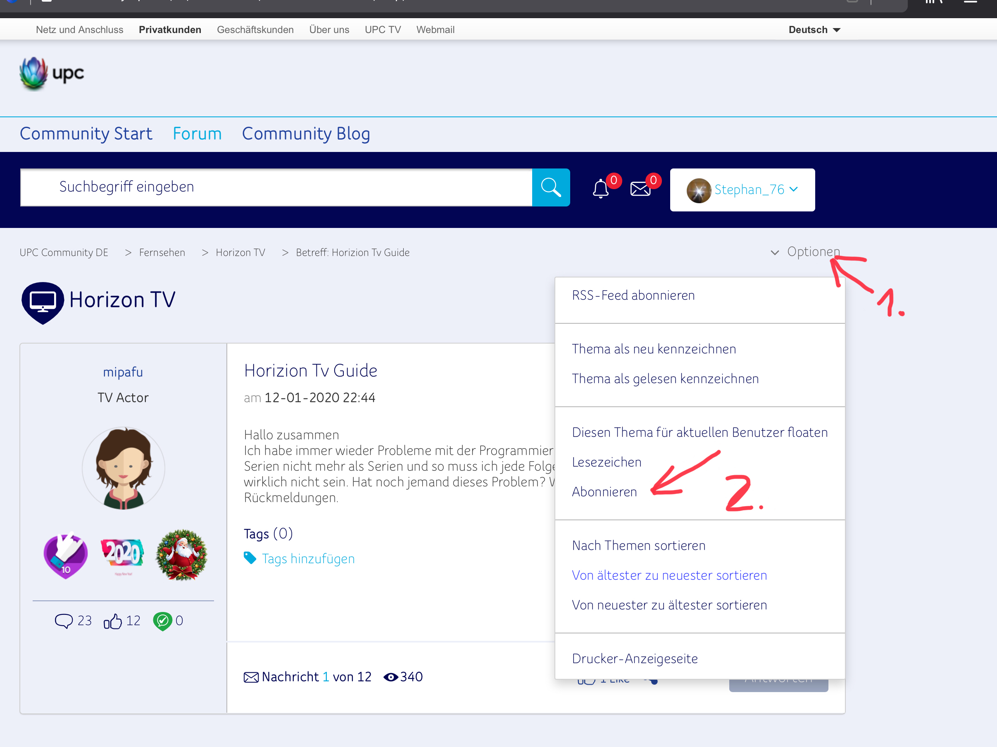Click the Tags hinzufügen link
997x747 pixels.
(x=308, y=559)
